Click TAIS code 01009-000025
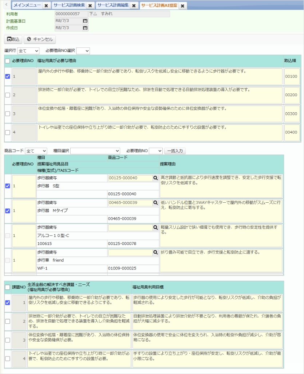Viewport: 304px width, 374px height. click(x=122, y=268)
